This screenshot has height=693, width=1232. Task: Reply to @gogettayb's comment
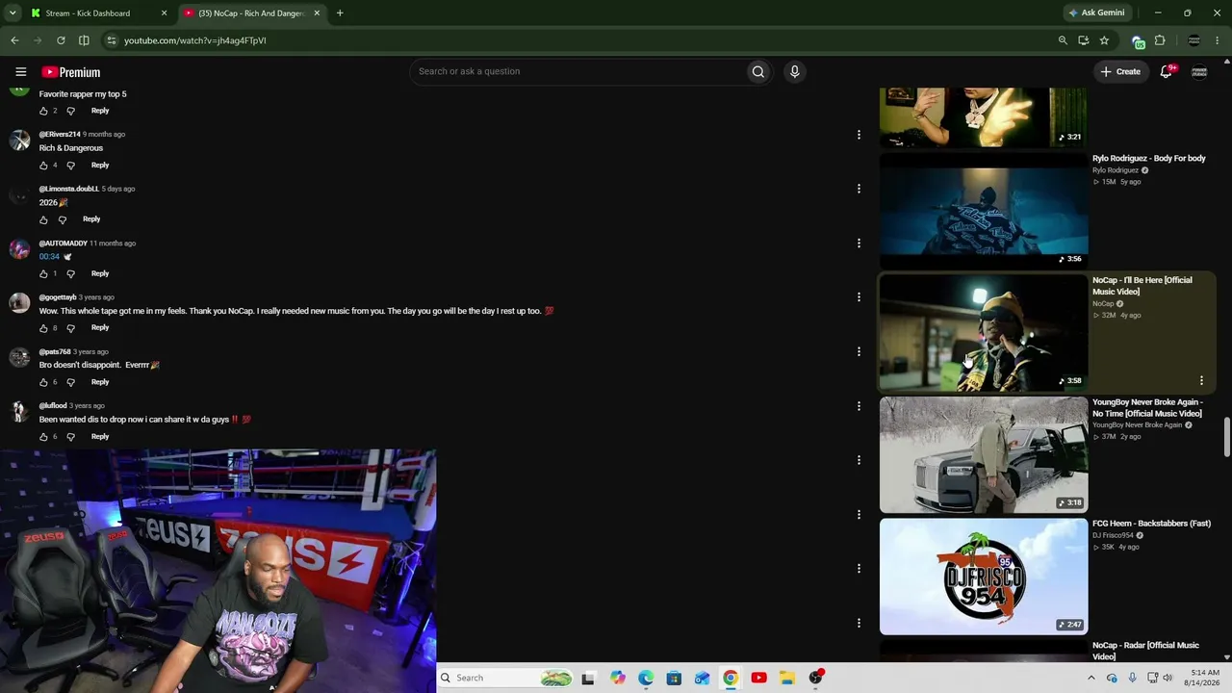pos(100,328)
